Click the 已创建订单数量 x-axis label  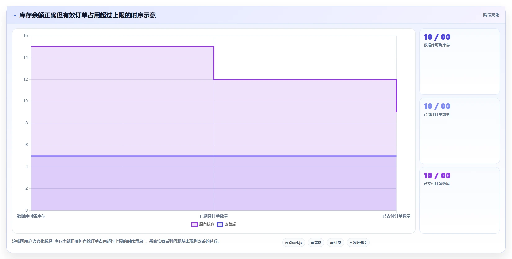[x=214, y=216]
